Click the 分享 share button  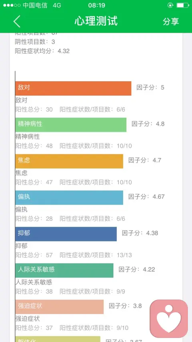point(171,21)
